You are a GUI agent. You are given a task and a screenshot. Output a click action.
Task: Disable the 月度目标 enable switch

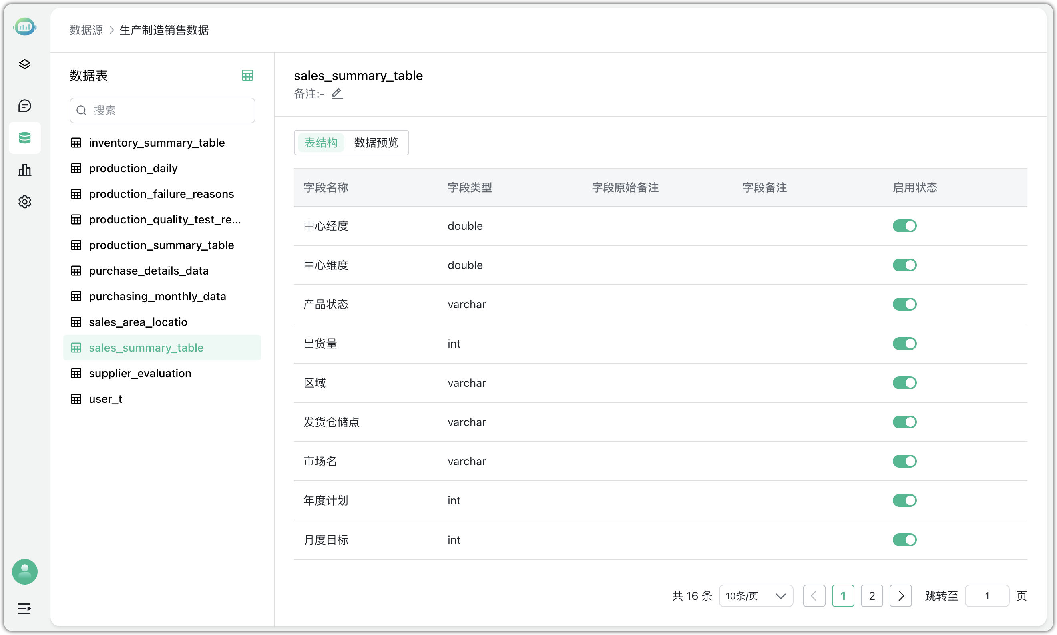tap(904, 540)
